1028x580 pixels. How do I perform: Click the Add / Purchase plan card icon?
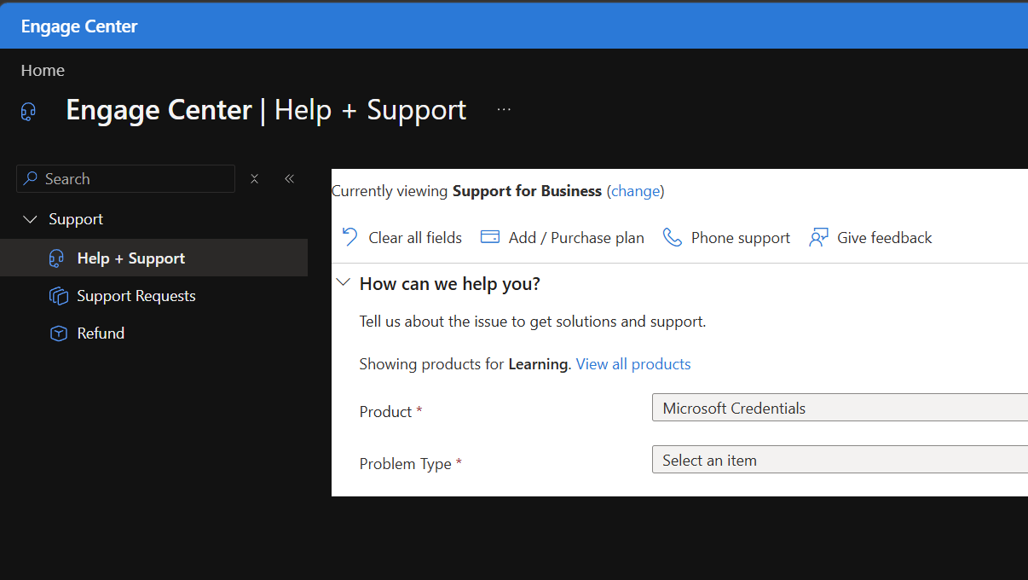click(490, 237)
